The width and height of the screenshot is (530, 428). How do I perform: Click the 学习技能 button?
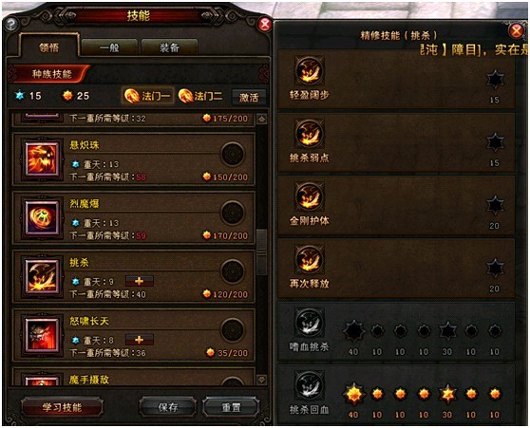62,407
